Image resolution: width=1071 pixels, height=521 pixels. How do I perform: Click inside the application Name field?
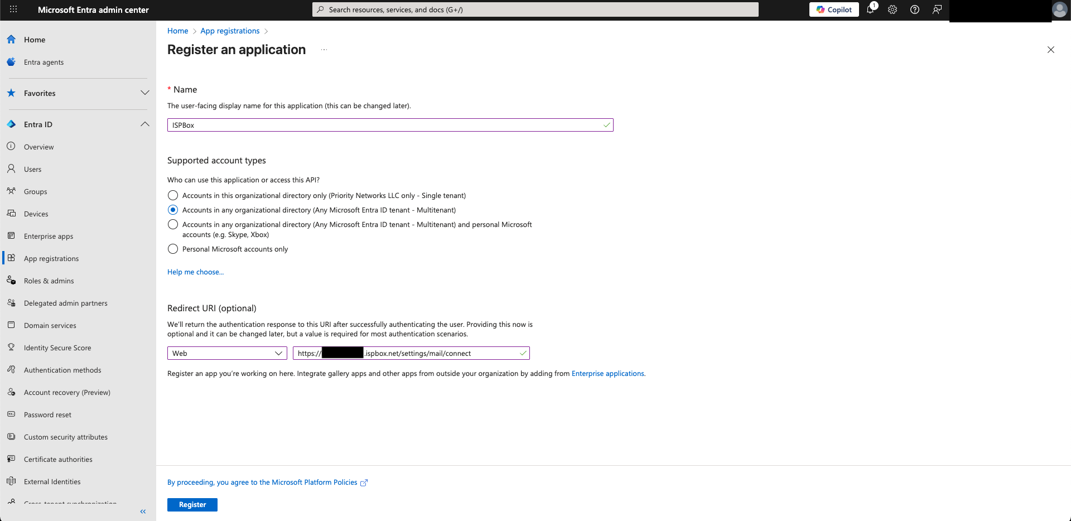click(x=390, y=125)
